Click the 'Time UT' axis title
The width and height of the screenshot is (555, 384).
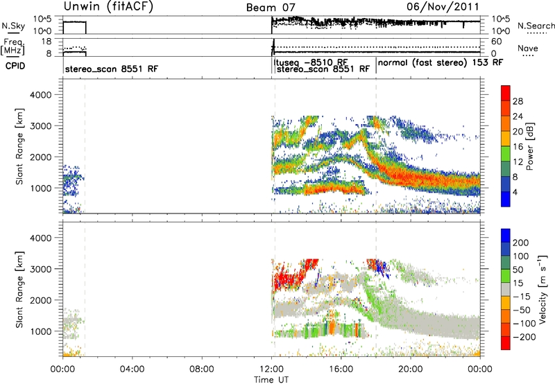tap(271, 380)
